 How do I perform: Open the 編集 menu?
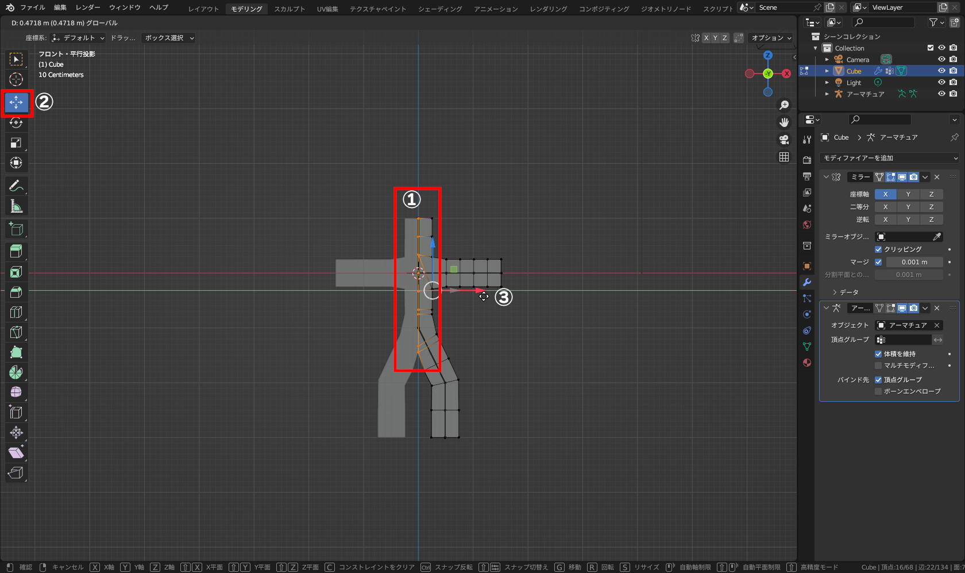coord(60,7)
